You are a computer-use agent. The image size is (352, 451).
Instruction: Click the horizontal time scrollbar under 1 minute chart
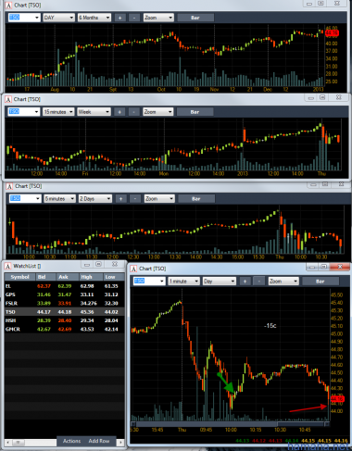pos(230,424)
